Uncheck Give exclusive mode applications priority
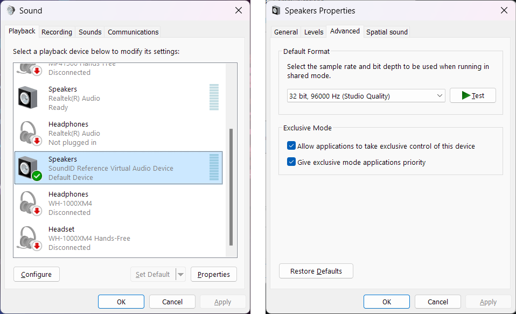 pyautogui.click(x=291, y=162)
